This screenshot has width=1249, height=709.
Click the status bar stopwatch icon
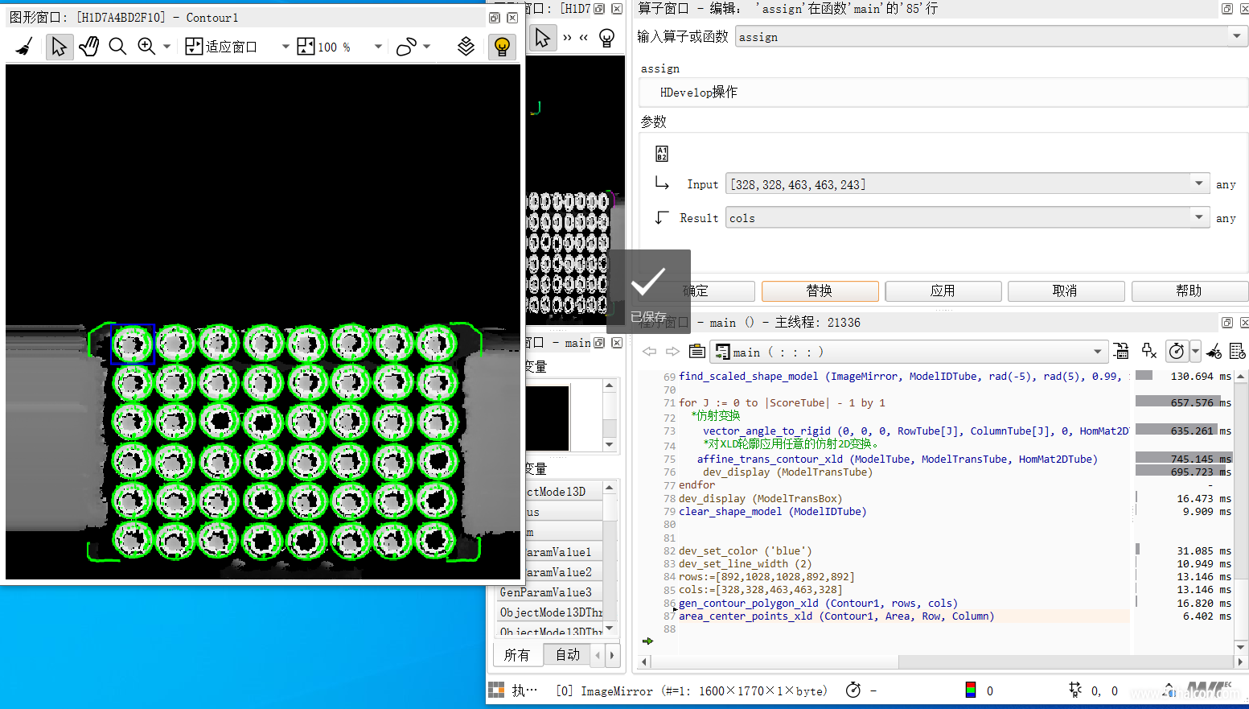click(x=853, y=690)
